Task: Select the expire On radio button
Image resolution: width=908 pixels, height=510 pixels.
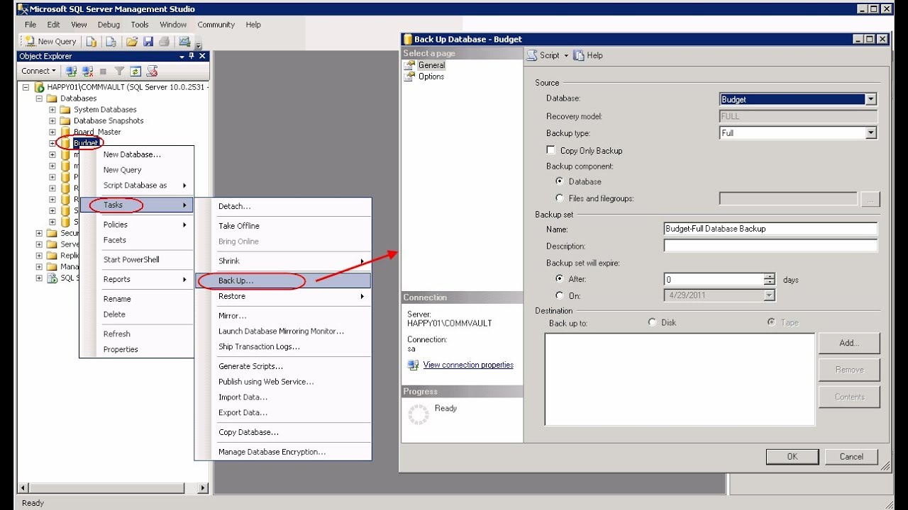Action: coord(560,295)
